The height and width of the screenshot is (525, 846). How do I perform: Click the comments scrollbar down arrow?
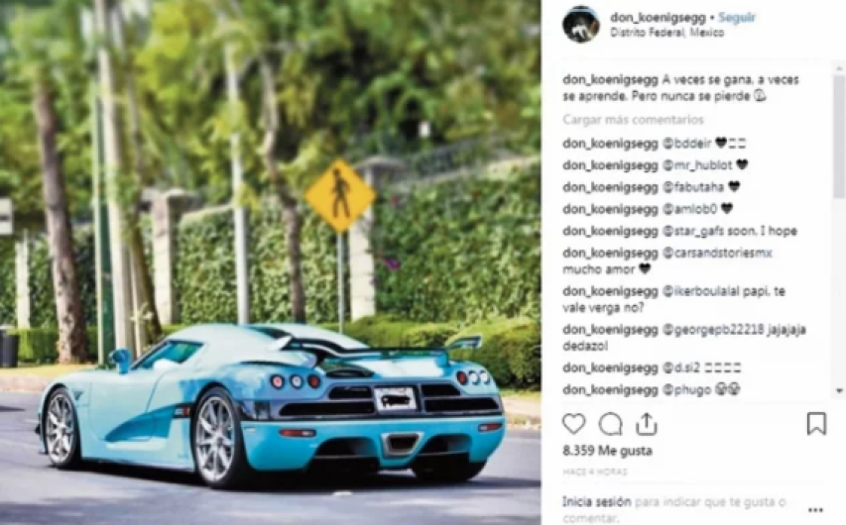coord(839,390)
